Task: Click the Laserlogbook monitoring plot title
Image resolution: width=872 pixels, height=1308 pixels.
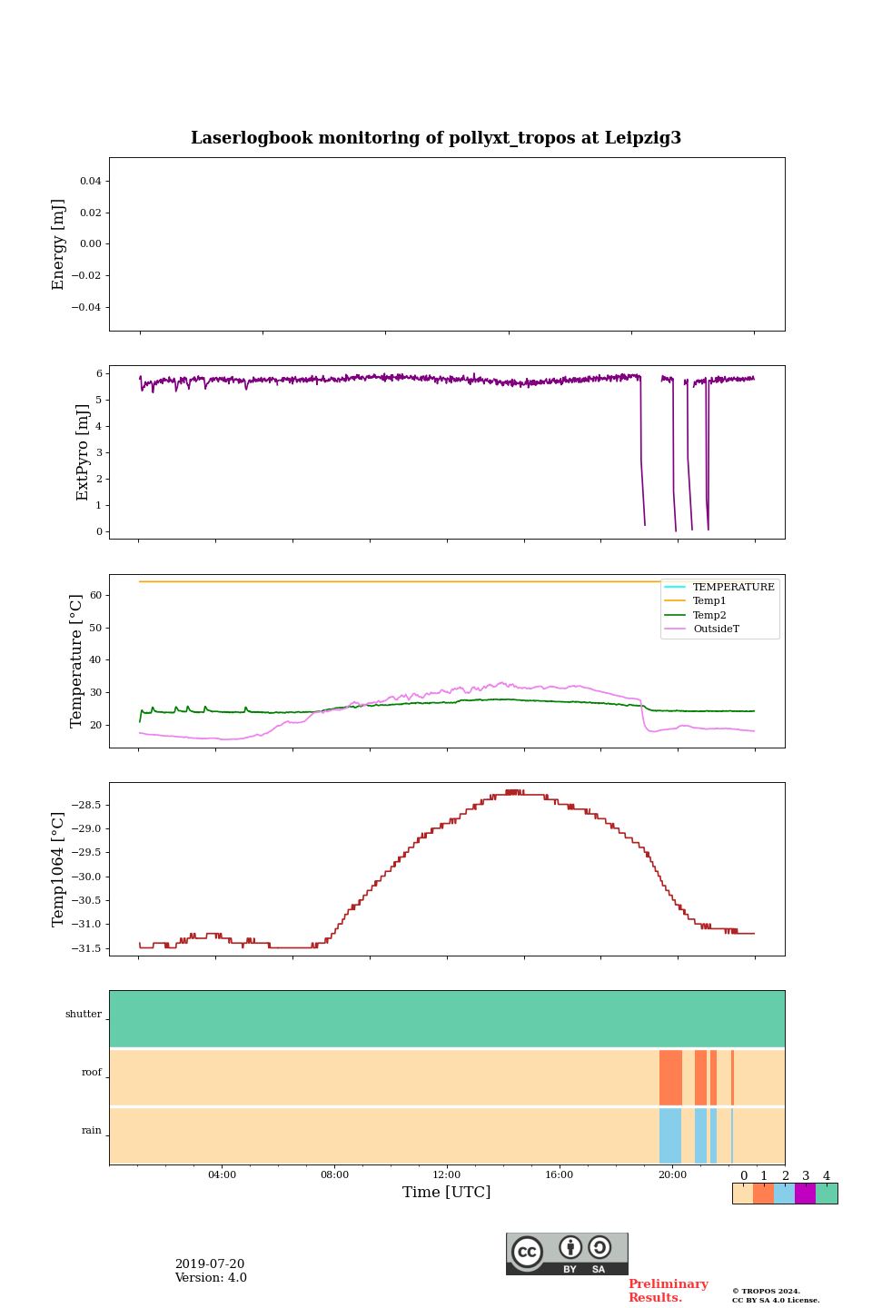Action: pyautogui.click(x=436, y=138)
